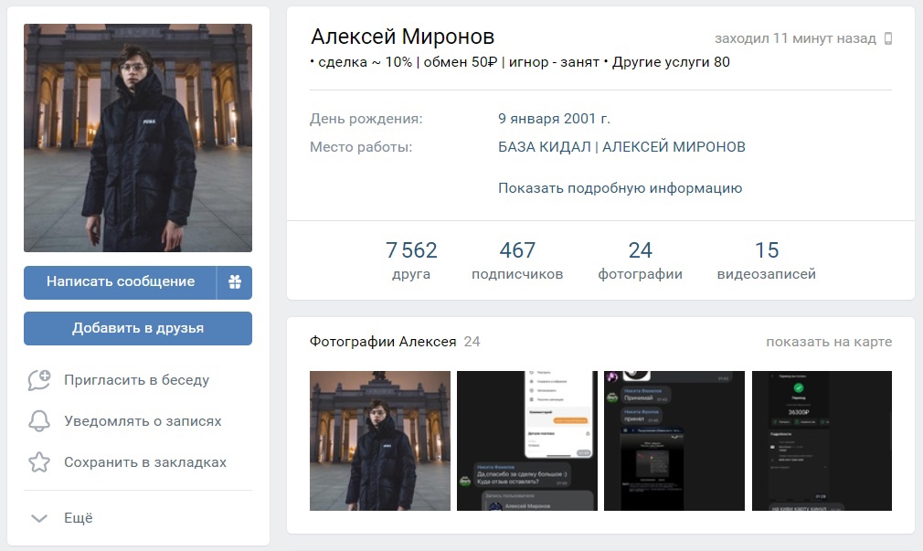Open the БАЗА КИДАЛ workplace link
The width and height of the screenshot is (923, 551).
pyautogui.click(x=621, y=147)
